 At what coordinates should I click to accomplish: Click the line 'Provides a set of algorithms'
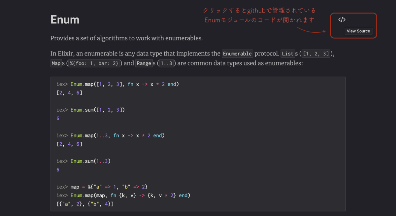point(126,38)
